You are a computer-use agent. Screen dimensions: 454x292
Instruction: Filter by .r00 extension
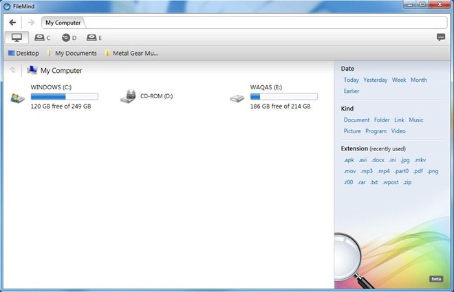pyautogui.click(x=348, y=182)
